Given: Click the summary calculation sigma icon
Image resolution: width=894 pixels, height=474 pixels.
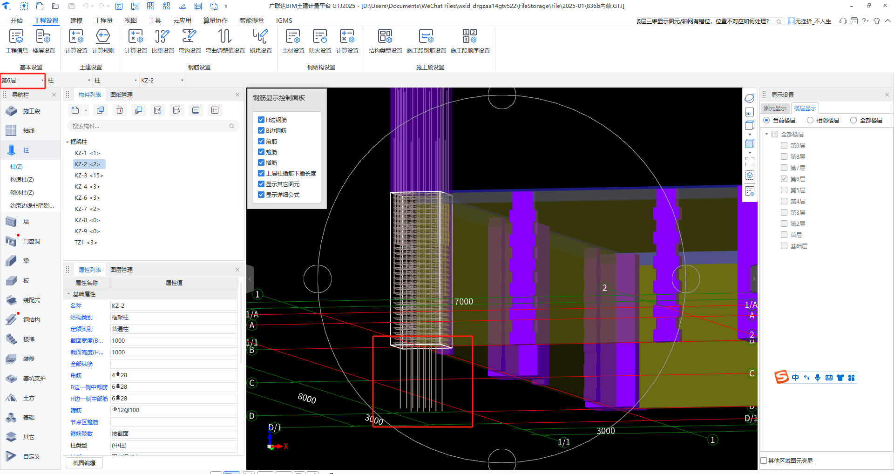Looking at the screenshot, I should point(119,6).
